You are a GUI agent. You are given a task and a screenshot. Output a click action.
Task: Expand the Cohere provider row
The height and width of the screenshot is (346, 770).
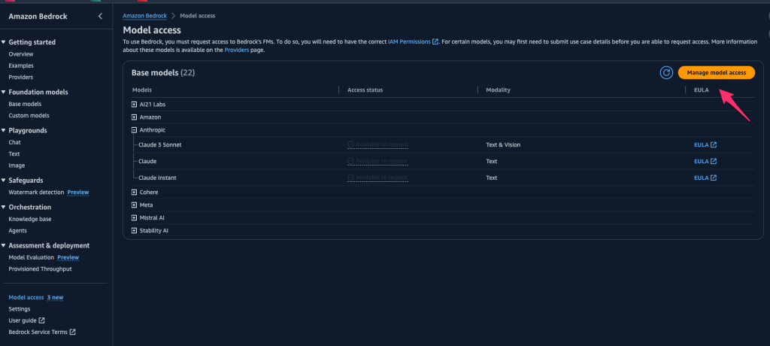[134, 192]
